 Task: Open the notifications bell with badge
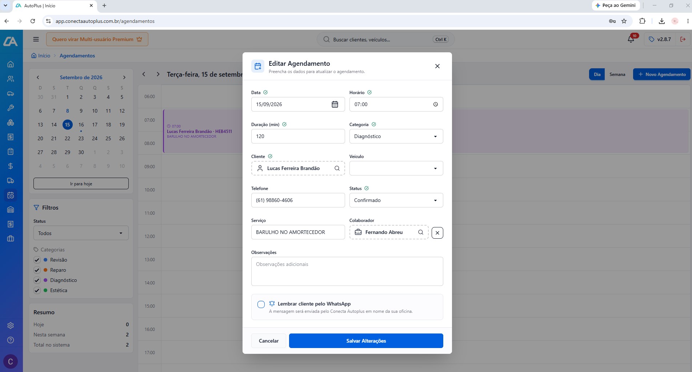(631, 39)
